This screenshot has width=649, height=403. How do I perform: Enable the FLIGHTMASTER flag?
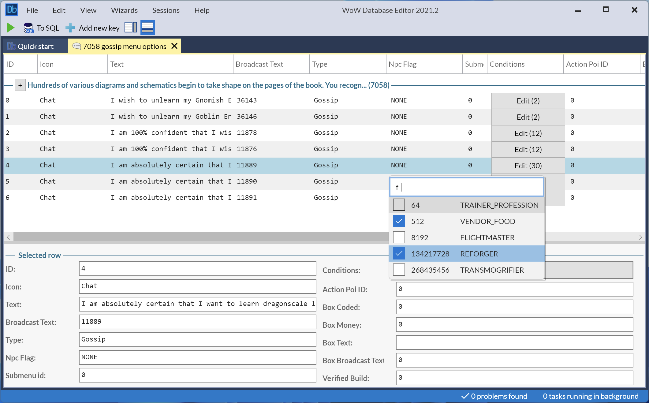point(399,237)
